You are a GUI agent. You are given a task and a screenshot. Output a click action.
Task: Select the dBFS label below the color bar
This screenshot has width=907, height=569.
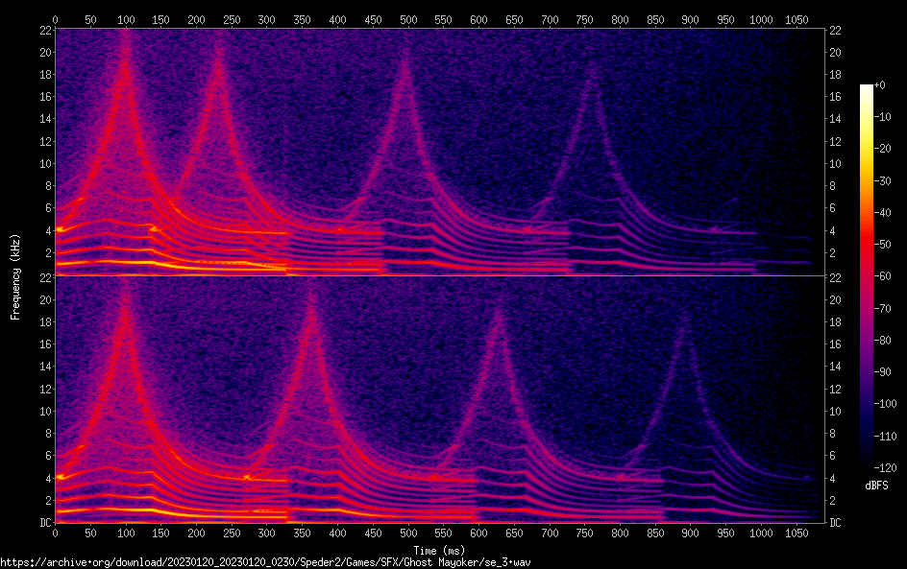click(x=875, y=486)
